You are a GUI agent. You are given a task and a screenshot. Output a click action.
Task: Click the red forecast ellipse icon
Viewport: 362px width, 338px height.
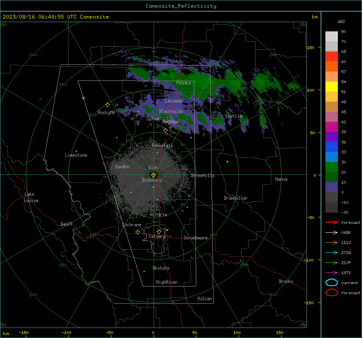[331, 293]
